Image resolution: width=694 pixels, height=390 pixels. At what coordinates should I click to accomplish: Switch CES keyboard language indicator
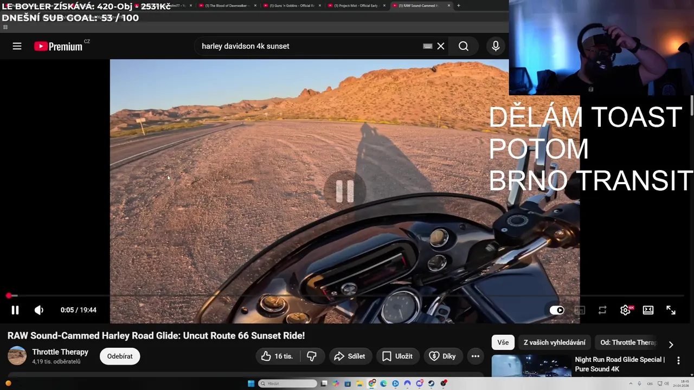pos(650,383)
